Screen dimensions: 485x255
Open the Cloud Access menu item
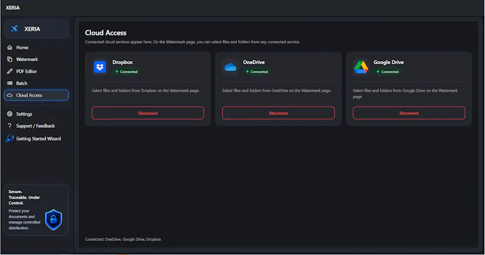[36, 95]
